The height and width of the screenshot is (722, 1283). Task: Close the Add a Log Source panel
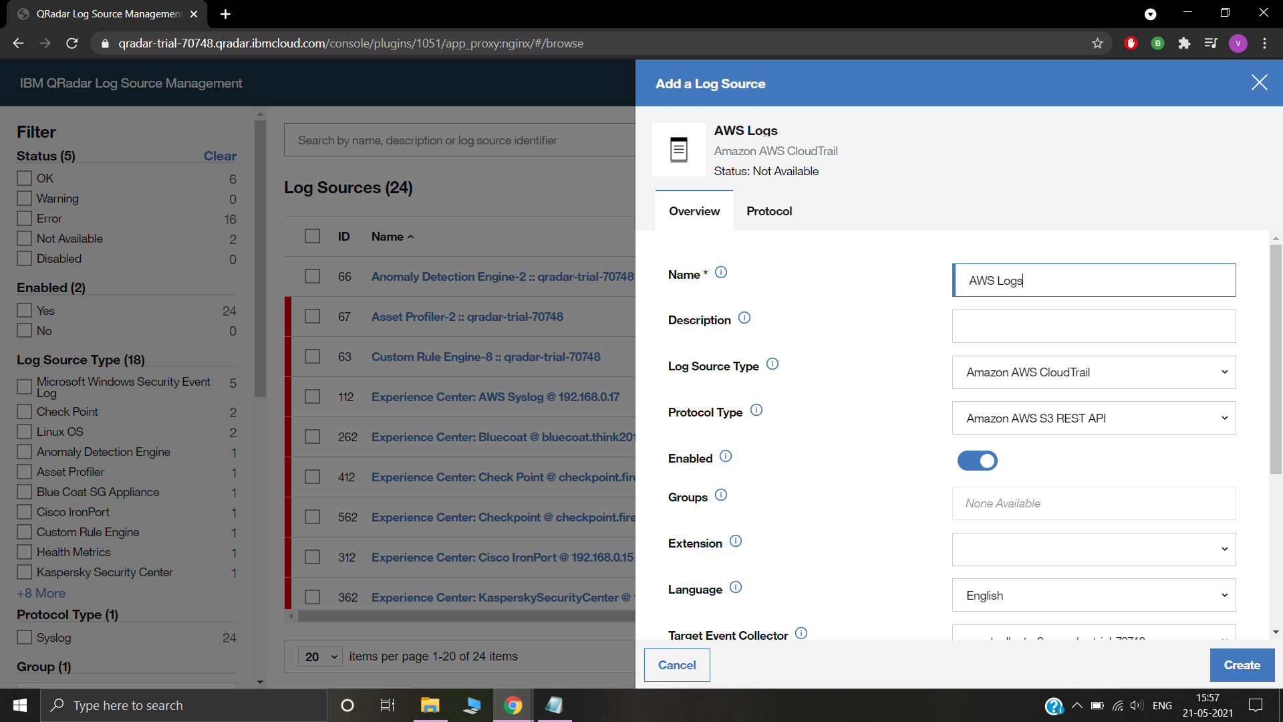(1259, 83)
